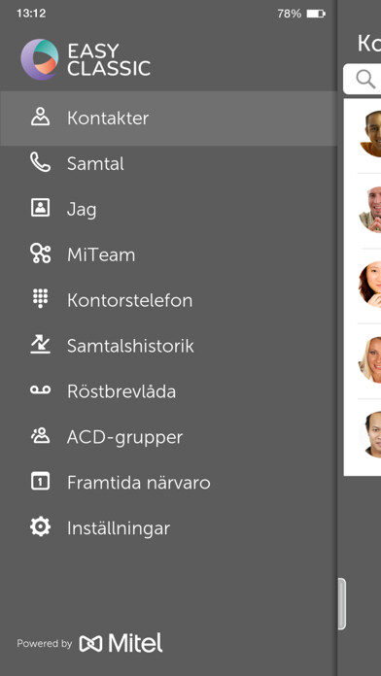Select the Jag profile picture icon
The width and height of the screenshot is (381, 676).
tap(41, 208)
